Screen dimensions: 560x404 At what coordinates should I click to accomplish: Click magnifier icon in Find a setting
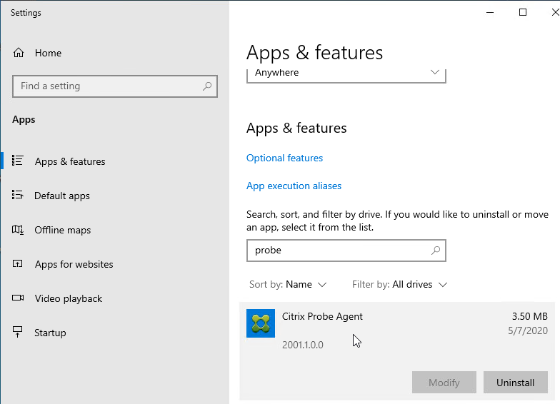pyautogui.click(x=207, y=86)
